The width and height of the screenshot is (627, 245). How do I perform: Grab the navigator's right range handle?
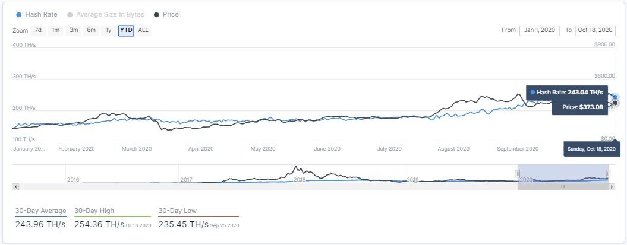point(608,173)
